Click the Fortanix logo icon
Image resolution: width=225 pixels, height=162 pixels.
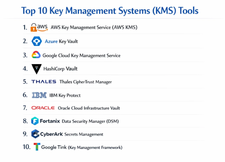click(35, 121)
